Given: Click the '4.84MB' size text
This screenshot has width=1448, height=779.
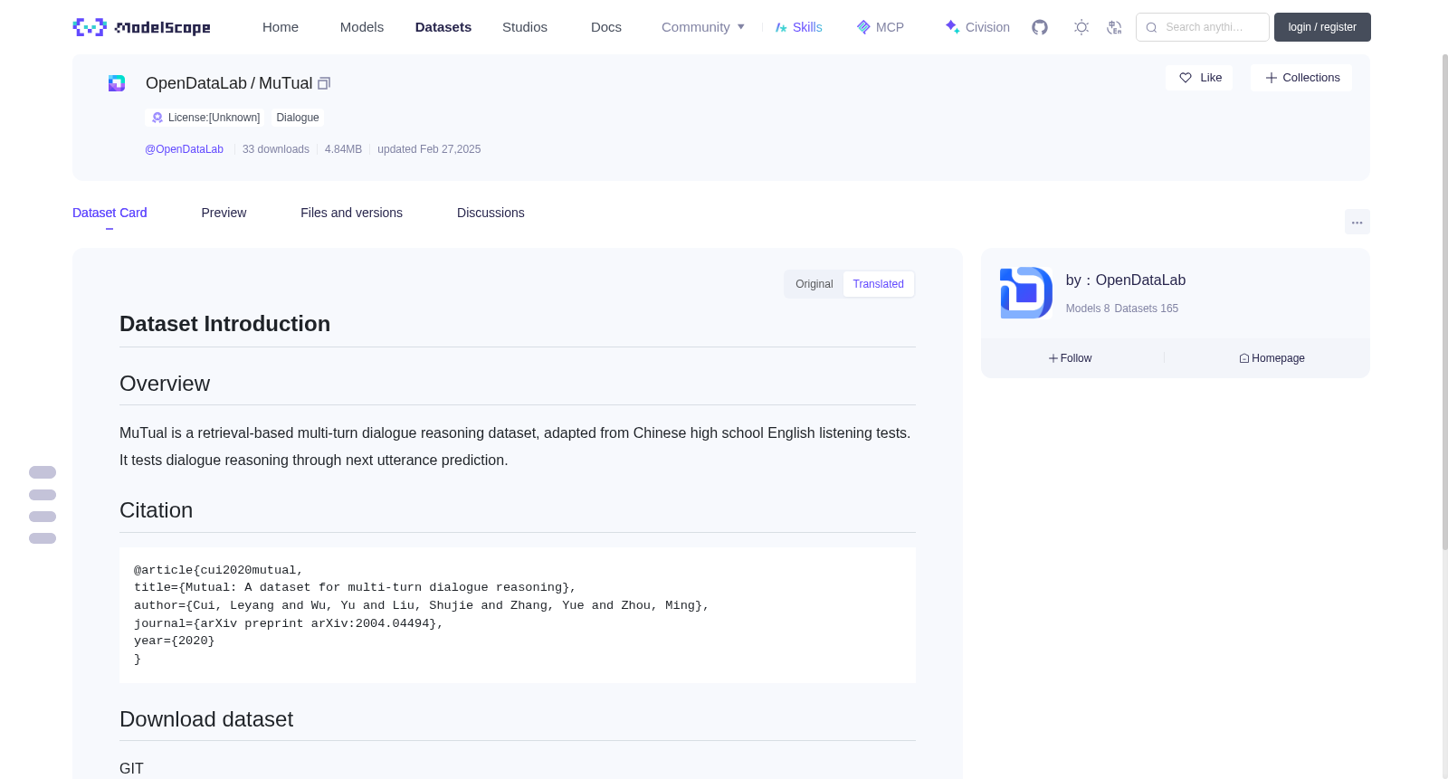Looking at the screenshot, I should tap(343, 149).
